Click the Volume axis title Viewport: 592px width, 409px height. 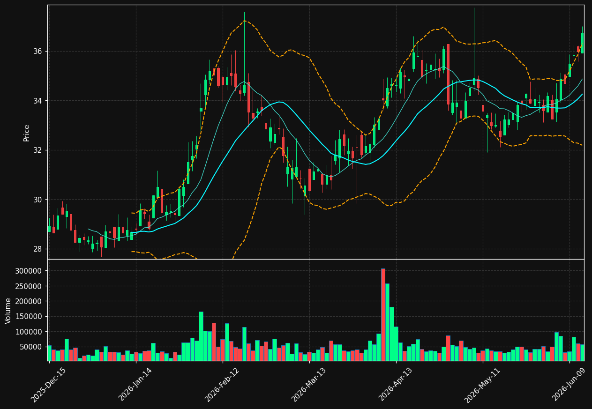point(8,311)
